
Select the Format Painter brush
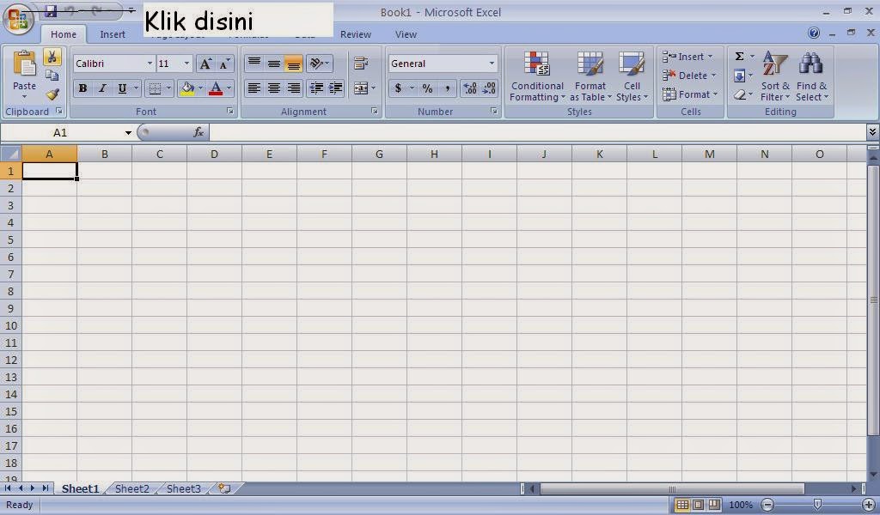click(x=52, y=94)
